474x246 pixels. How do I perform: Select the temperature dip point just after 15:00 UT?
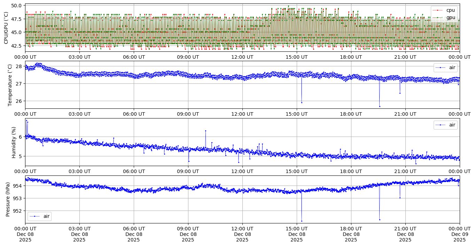tap(302, 102)
